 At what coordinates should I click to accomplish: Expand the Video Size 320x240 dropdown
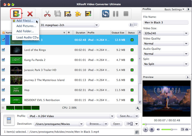pos(166,33)
